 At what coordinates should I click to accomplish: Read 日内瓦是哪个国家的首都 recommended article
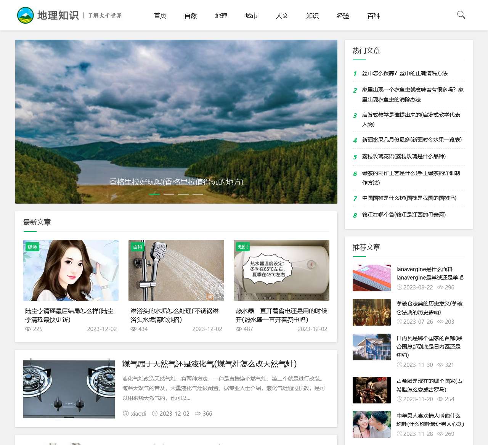429,347
